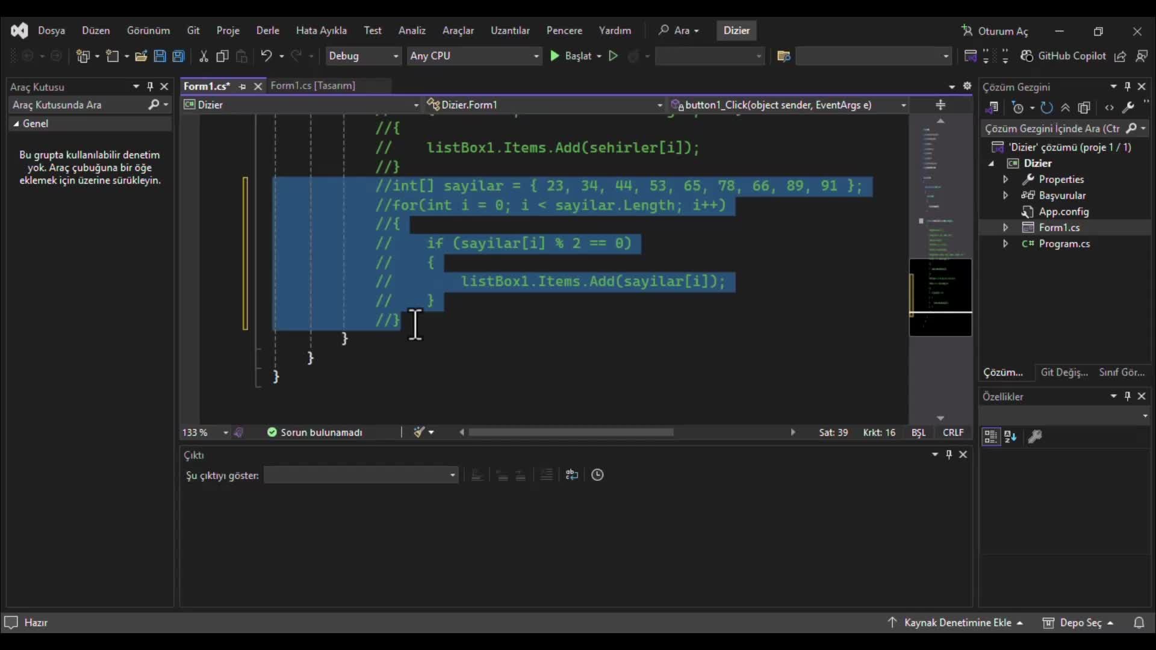1156x650 pixels.
Task: Click the timestamp clock icon in Output
Action: pyautogui.click(x=597, y=475)
